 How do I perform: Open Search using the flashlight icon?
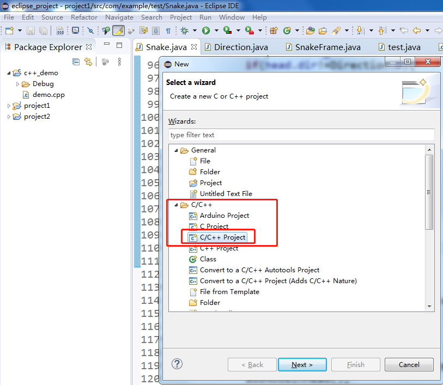(335, 30)
